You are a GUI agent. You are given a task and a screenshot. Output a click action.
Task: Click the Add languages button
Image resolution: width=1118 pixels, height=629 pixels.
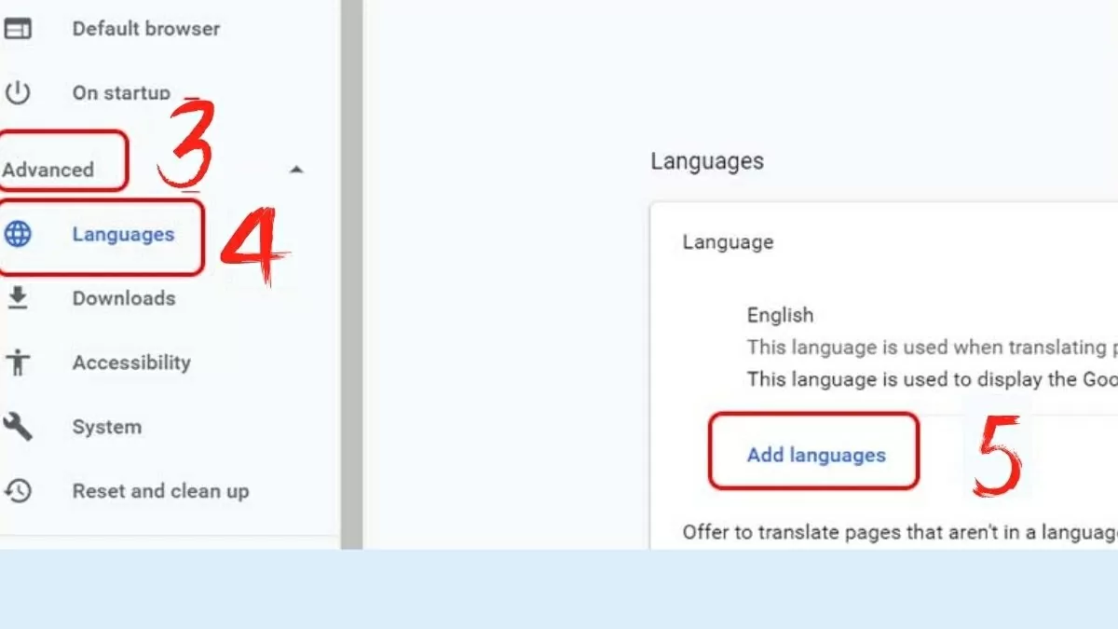coord(815,455)
